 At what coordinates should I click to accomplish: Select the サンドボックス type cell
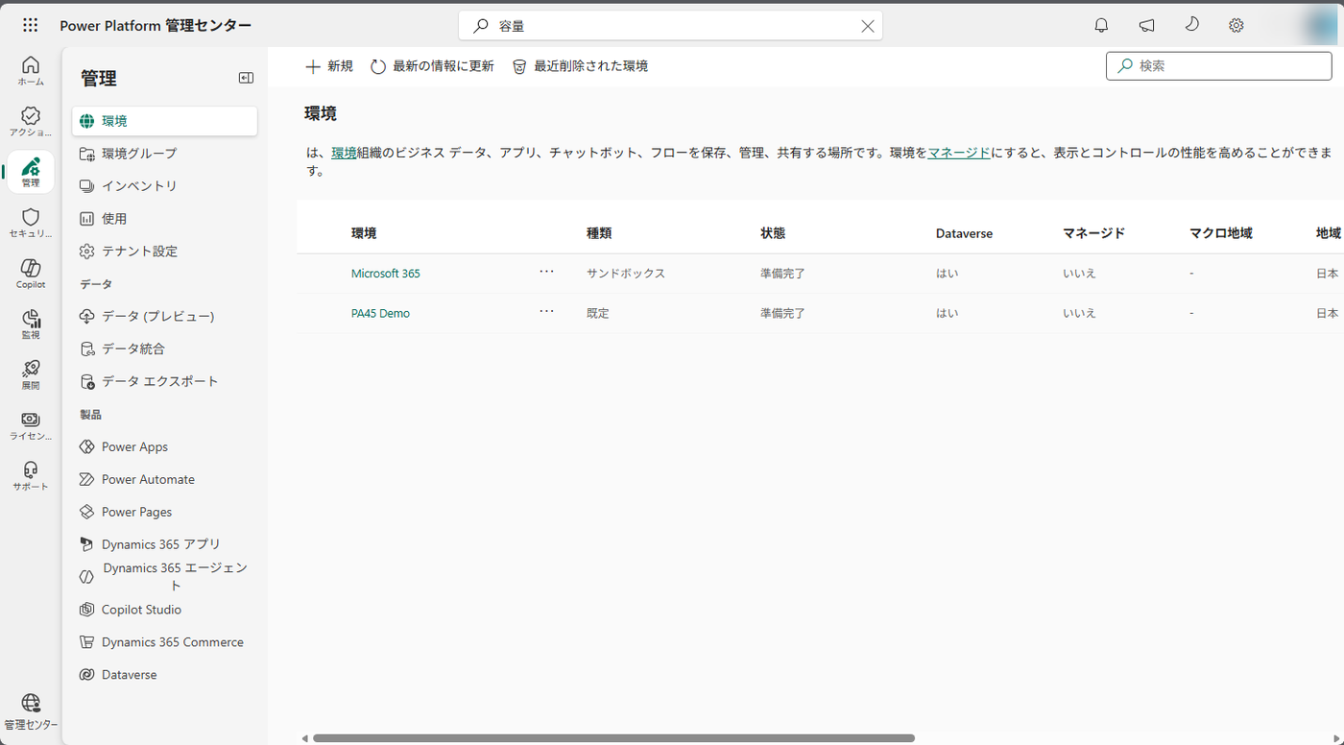626,274
